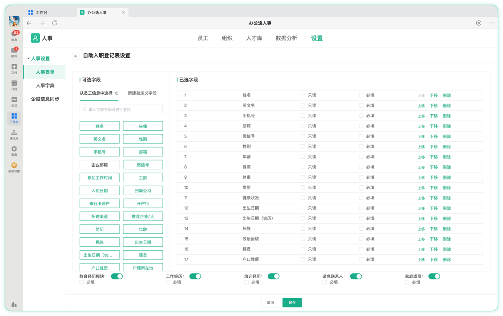Collapse the 人事设置 tree section
This screenshot has width=503, height=316.
coord(28,59)
